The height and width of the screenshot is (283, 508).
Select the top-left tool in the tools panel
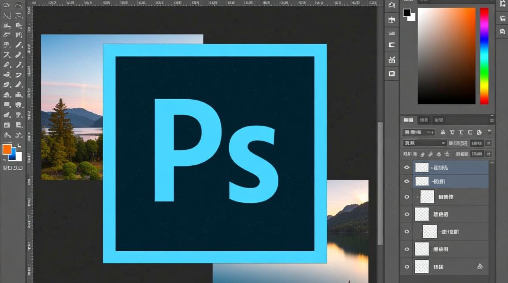click(x=7, y=6)
